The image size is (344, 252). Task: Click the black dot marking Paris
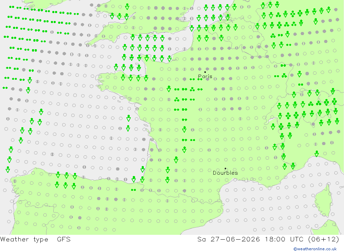(205, 72)
